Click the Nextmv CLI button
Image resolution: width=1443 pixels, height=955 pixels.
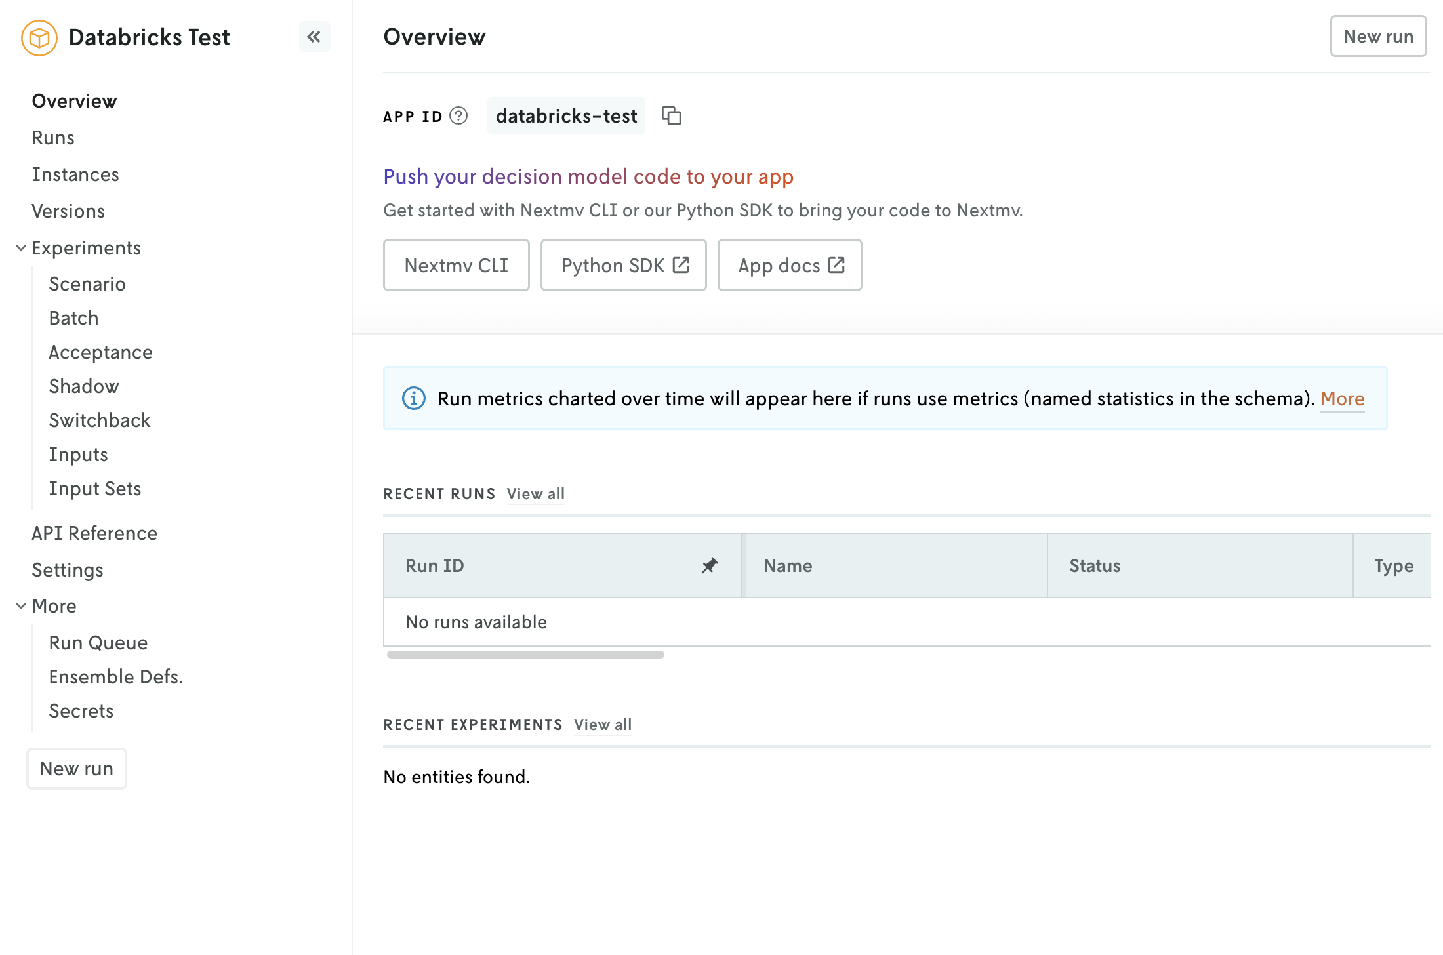click(456, 265)
